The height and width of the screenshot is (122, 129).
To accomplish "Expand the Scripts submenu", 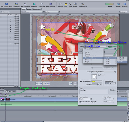I will [93, 62].
